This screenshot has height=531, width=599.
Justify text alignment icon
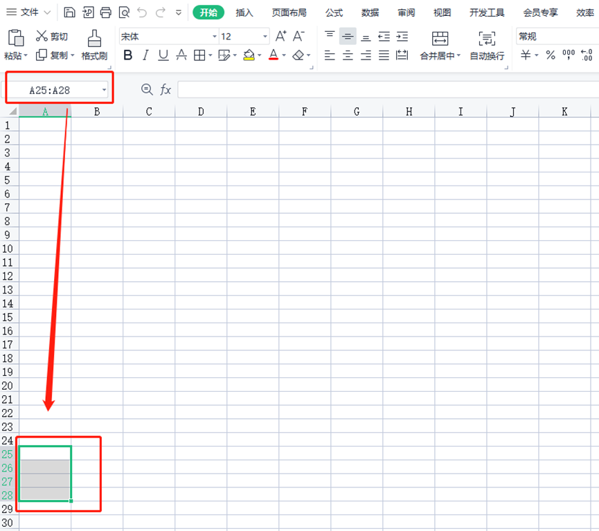pos(384,56)
